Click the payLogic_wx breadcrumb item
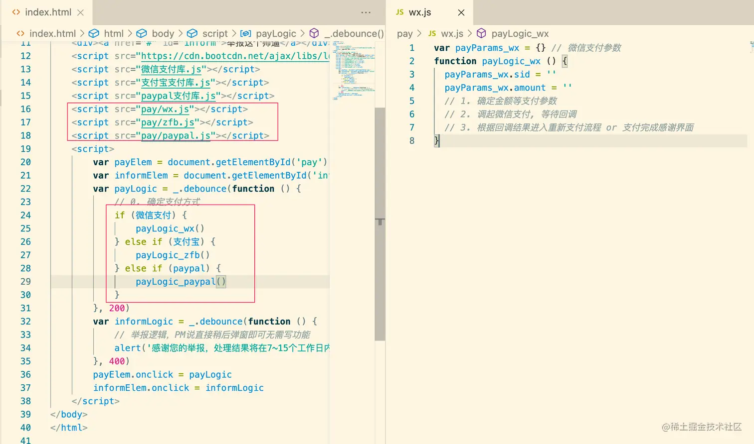 coord(520,33)
